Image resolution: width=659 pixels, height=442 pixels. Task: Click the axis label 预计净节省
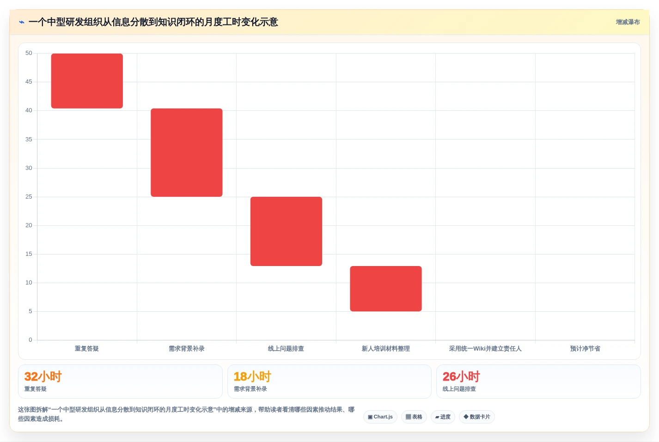click(x=585, y=349)
